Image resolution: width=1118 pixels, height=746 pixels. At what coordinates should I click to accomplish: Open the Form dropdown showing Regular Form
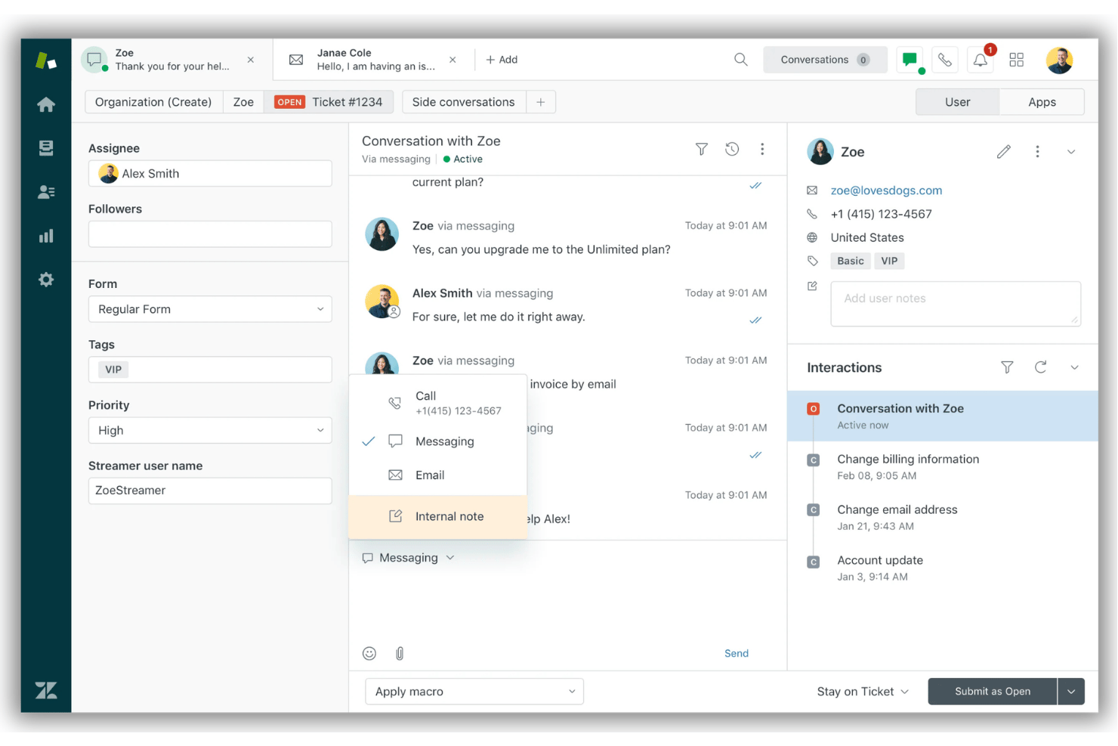click(210, 309)
